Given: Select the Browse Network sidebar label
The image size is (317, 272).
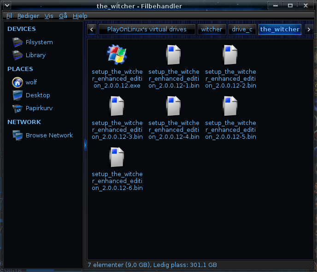Looking at the screenshot, I should 49,135.
